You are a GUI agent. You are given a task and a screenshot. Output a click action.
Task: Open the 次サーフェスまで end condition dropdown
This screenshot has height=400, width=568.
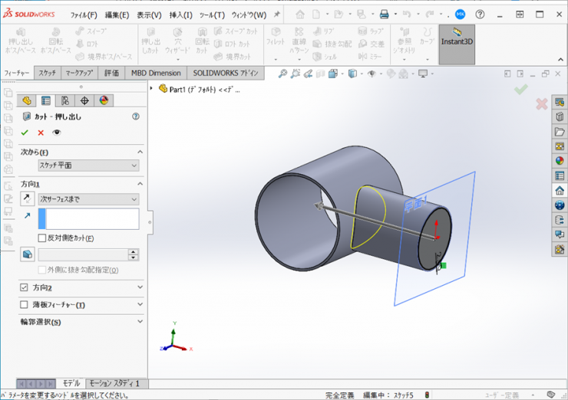(88, 199)
